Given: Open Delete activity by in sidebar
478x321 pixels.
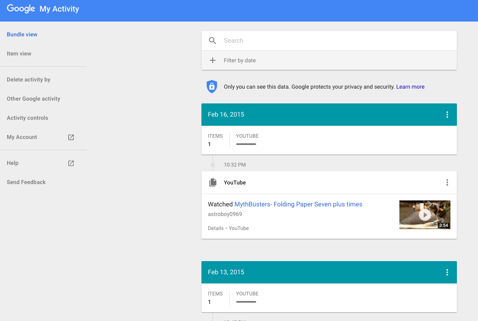Looking at the screenshot, I should (28, 79).
